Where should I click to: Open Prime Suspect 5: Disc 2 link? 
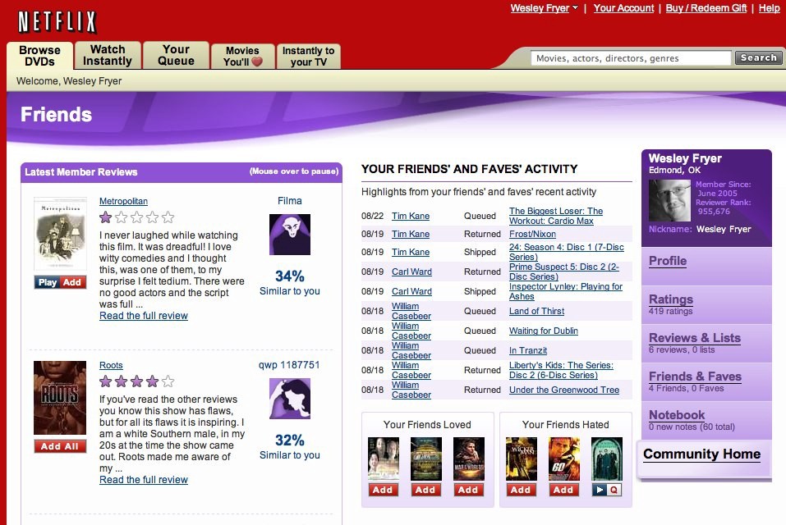564,272
